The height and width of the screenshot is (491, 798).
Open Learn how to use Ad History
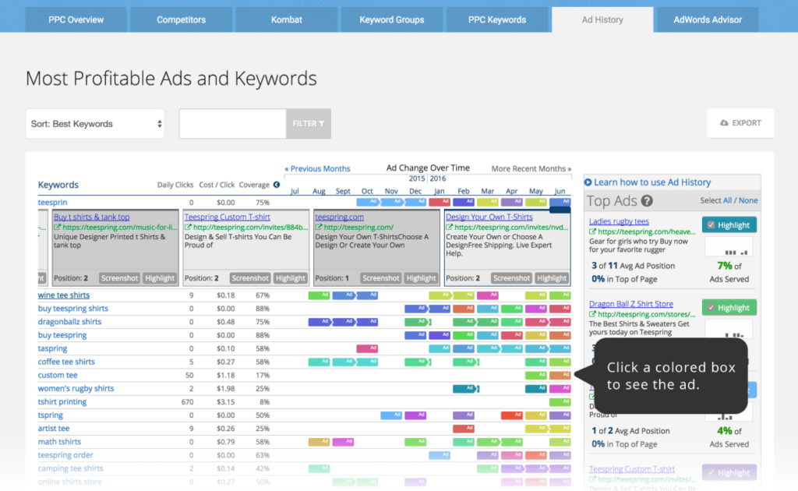(648, 182)
